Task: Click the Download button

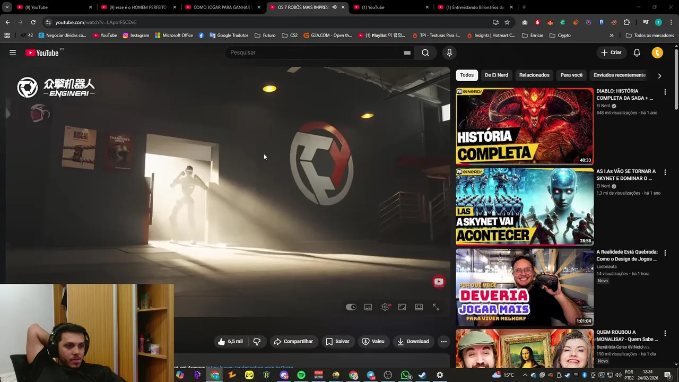Action: [413, 342]
